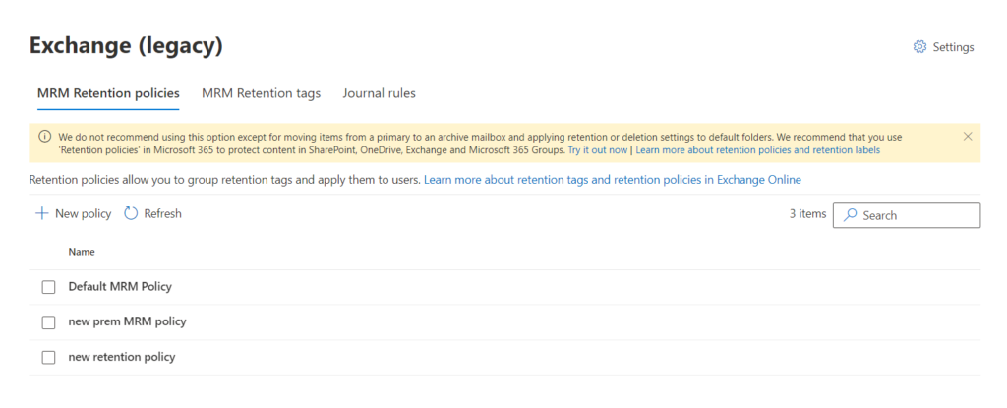Click the New policy button label
The width and height of the screenshot is (1007, 408).
pos(83,214)
